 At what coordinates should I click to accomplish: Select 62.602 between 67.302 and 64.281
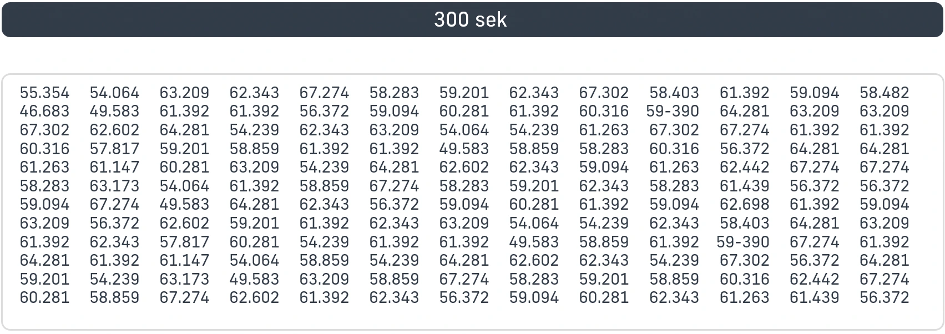114,130
